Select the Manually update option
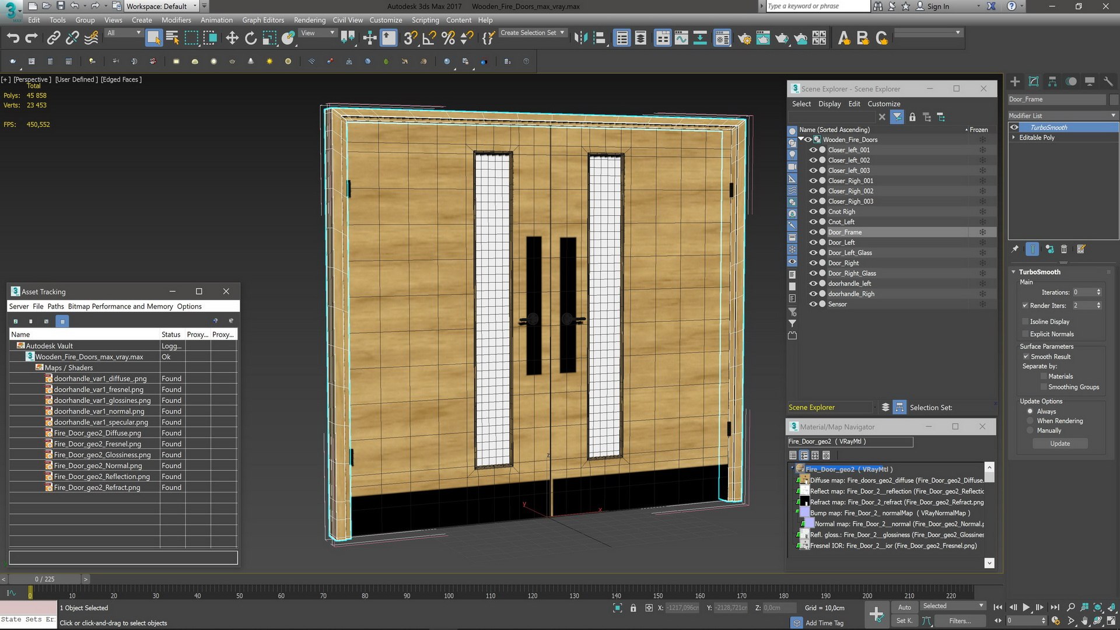1120x630 pixels. tap(1030, 430)
